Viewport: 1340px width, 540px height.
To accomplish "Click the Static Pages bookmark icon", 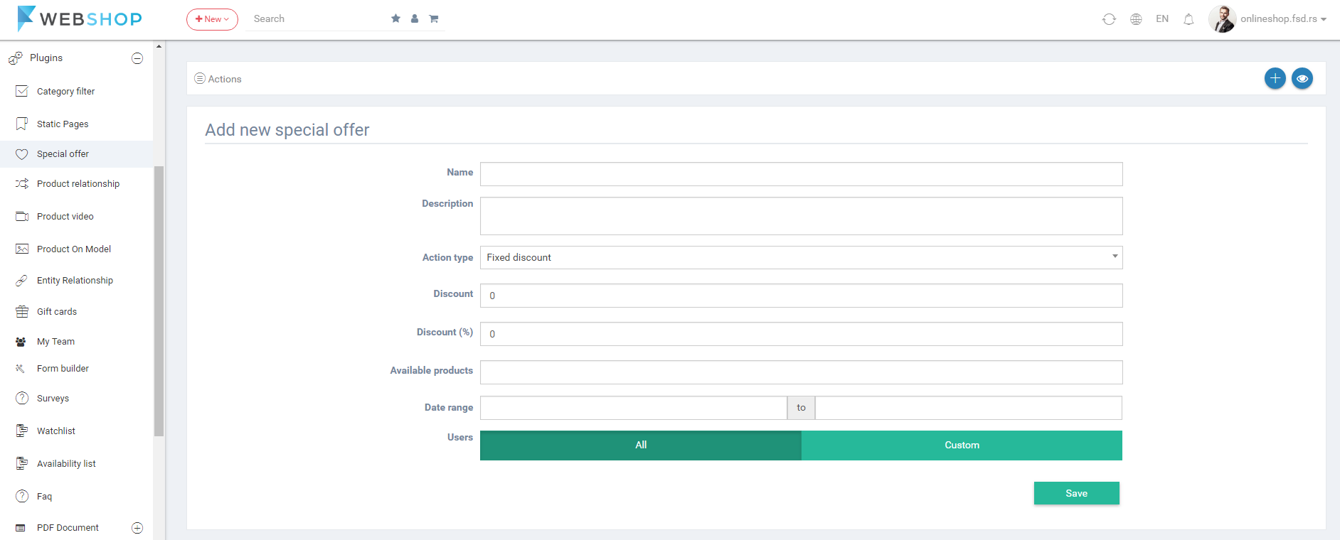I will 22,124.
